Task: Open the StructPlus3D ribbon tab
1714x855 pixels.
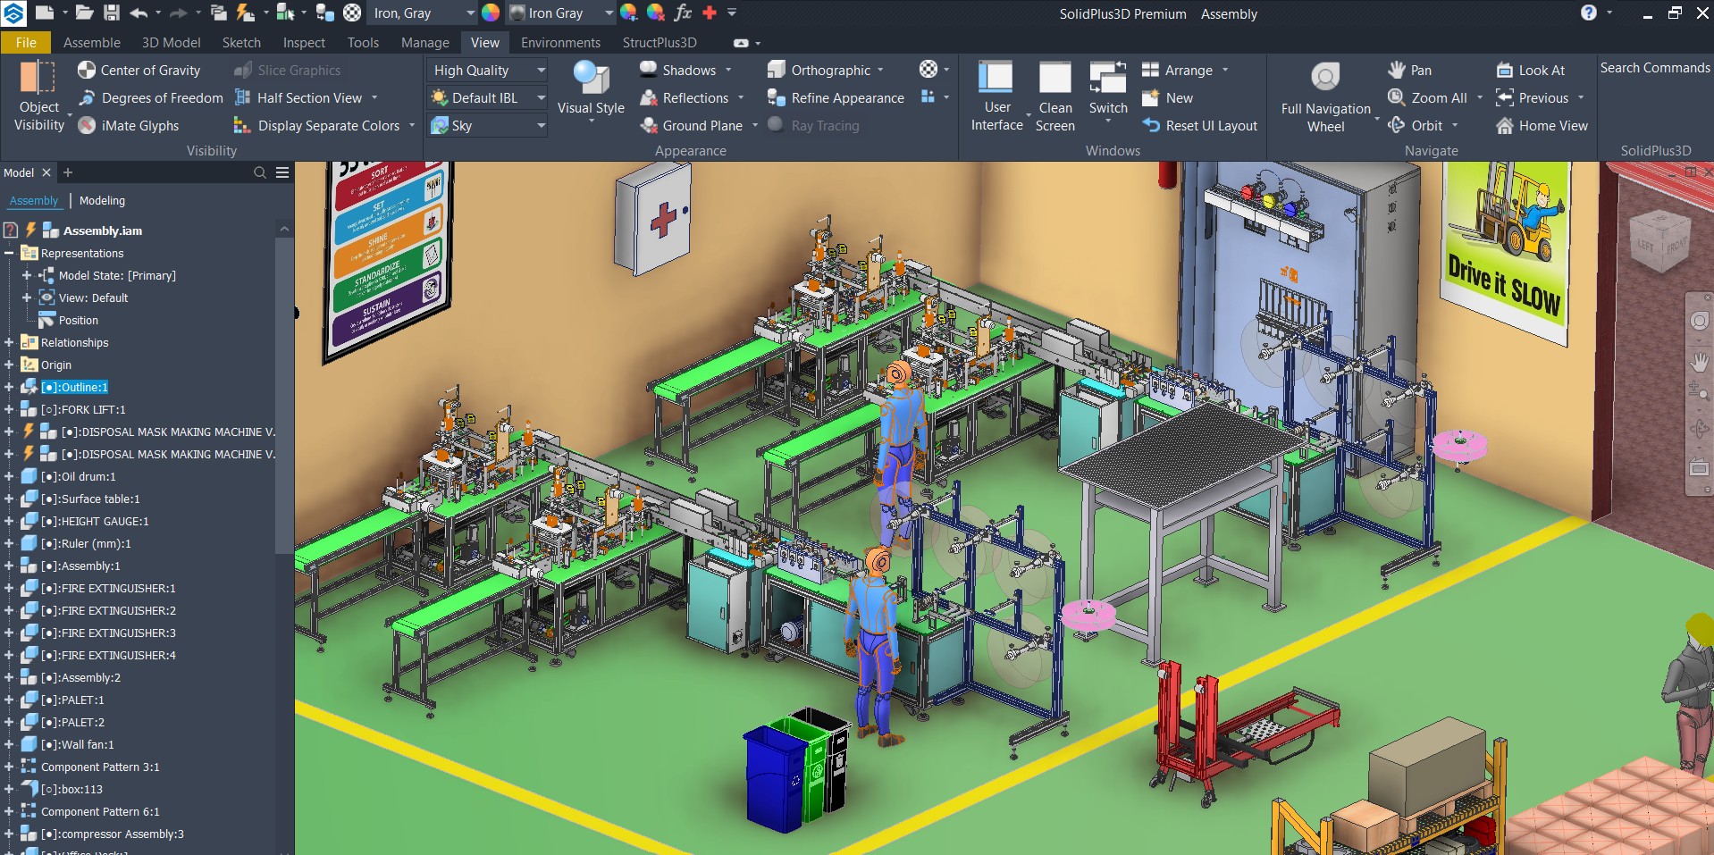Action: (660, 42)
